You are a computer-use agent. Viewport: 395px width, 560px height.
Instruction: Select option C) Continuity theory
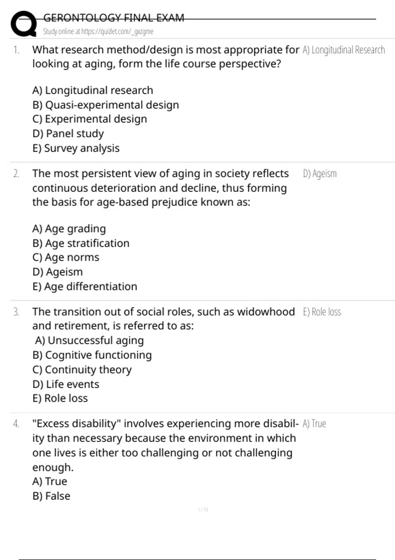[x=82, y=370]
